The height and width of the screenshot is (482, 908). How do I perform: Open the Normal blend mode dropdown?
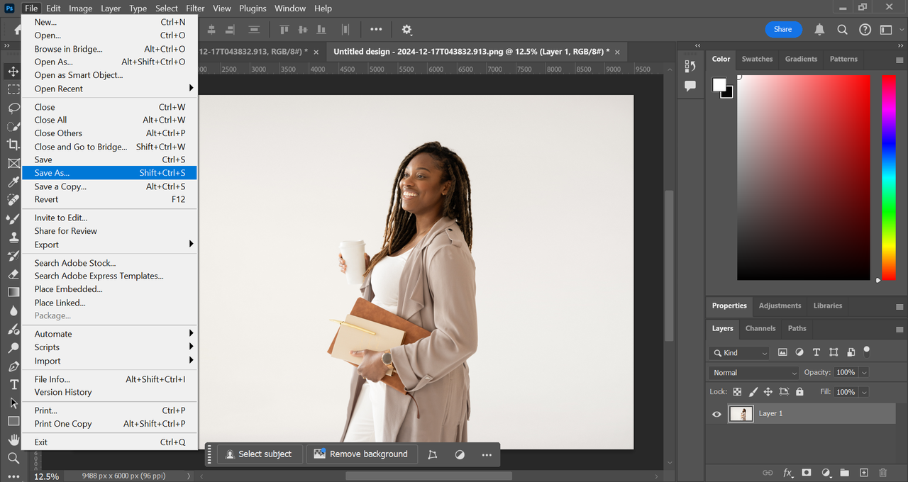point(754,372)
